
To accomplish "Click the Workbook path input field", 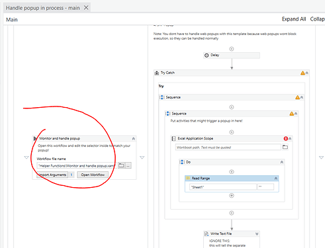I will click(228, 147).
